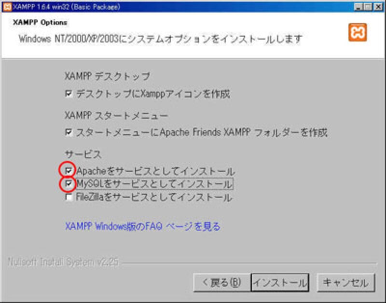Toggle the desktop Xampp icon creation checkbox
Screen dimensions: 386x303
tap(69, 94)
